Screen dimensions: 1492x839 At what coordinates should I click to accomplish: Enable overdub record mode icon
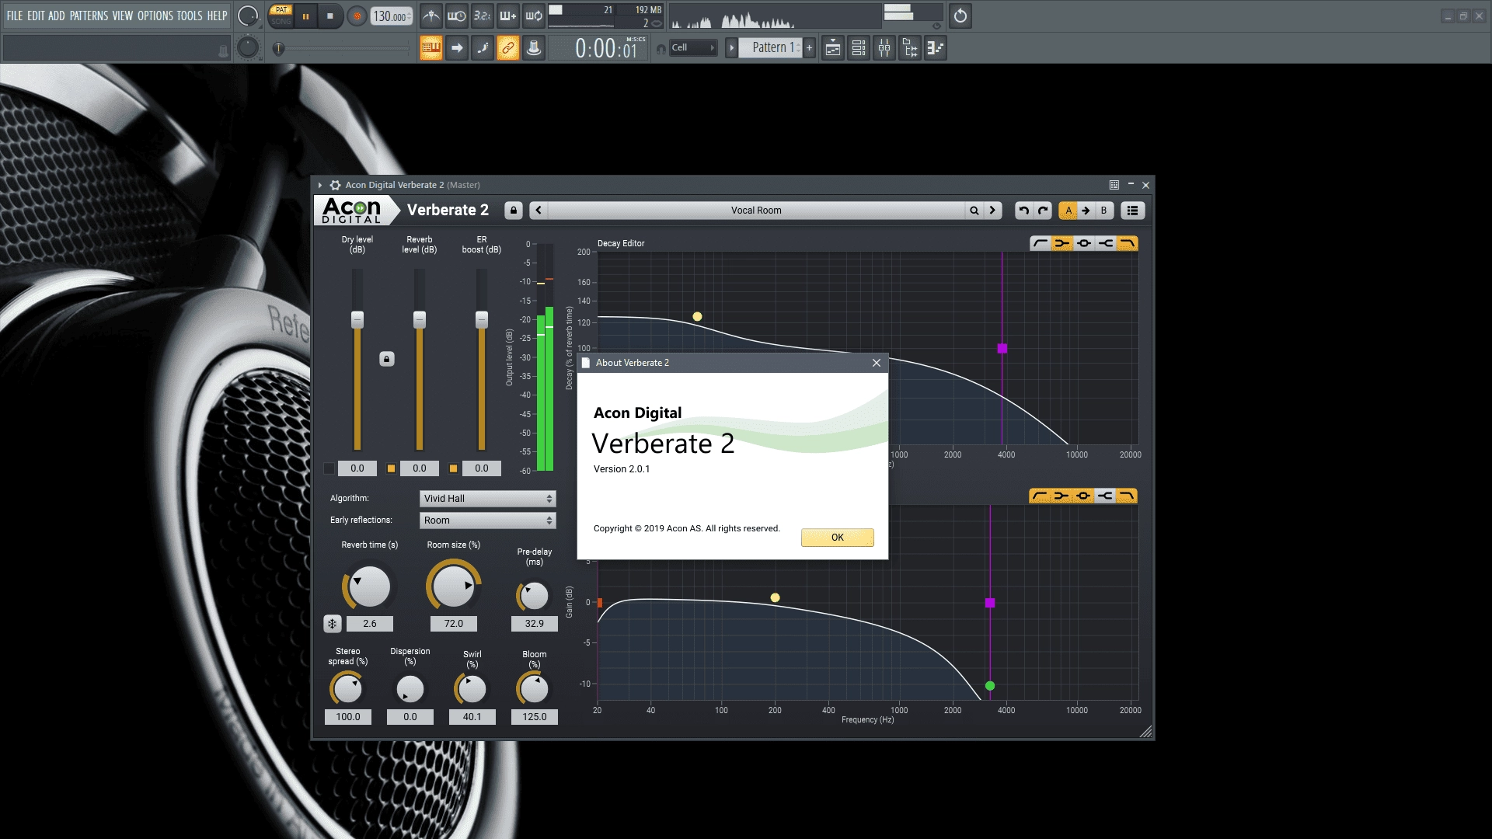[508, 16]
